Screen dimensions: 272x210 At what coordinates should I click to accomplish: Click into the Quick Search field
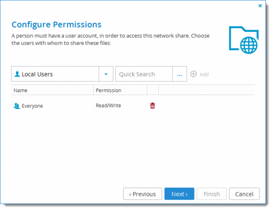tap(144, 74)
